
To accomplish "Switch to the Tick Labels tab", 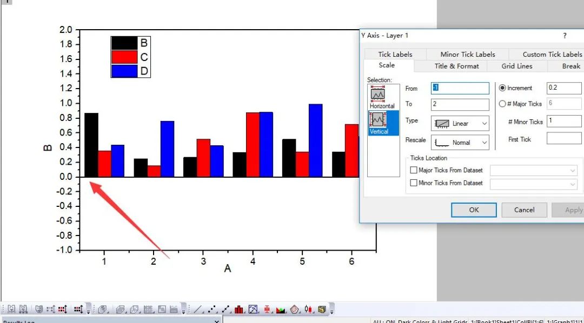I will tap(395, 55).
